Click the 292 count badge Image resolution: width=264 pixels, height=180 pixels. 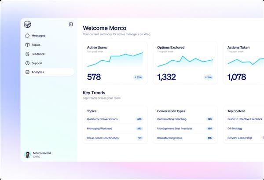139,129
